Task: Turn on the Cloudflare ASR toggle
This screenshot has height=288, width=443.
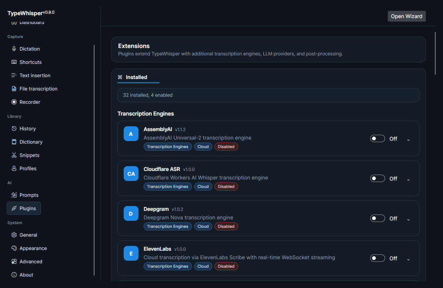Action: coord(378,178)
